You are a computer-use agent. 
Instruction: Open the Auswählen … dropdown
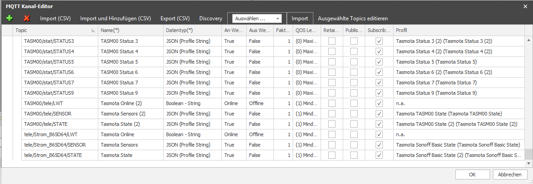click(x=257, y=18)
